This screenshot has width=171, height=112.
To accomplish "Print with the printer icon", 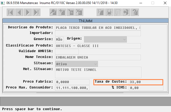I will click(109, 12).
